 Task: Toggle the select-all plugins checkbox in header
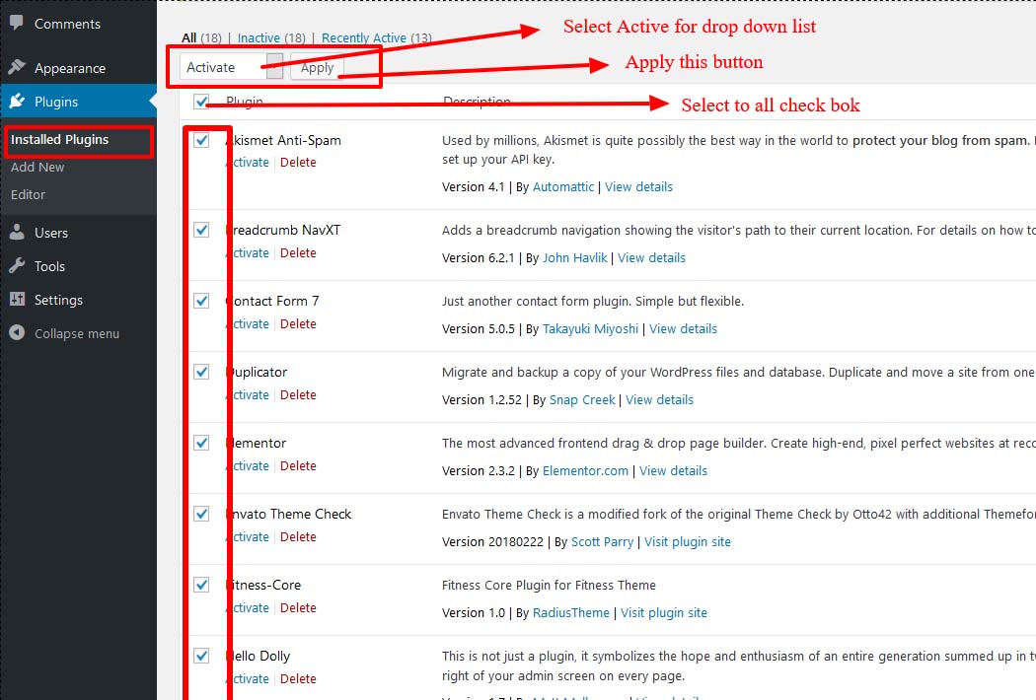(x=201, y=102)
